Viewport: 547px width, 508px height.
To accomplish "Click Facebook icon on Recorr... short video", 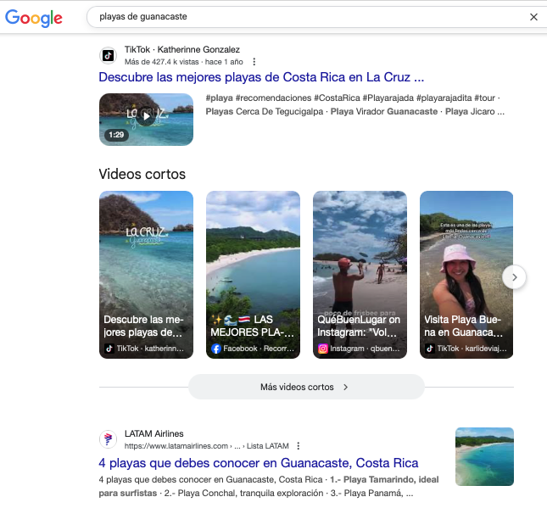I will click(216, 349).
